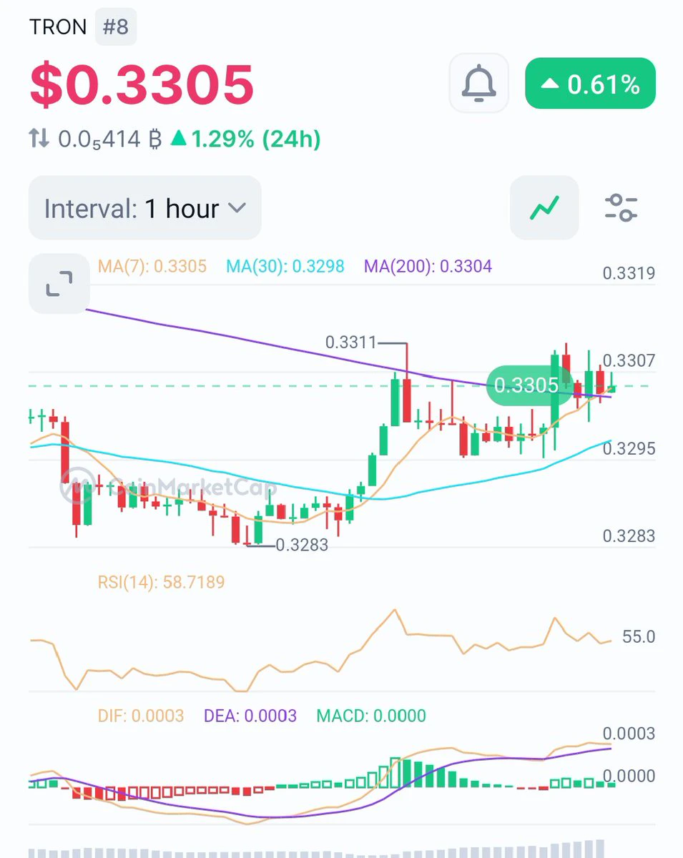This screenshot has width=683, height=858.
Task: Tap the price alert bell icon
Action: click(479, 83)
